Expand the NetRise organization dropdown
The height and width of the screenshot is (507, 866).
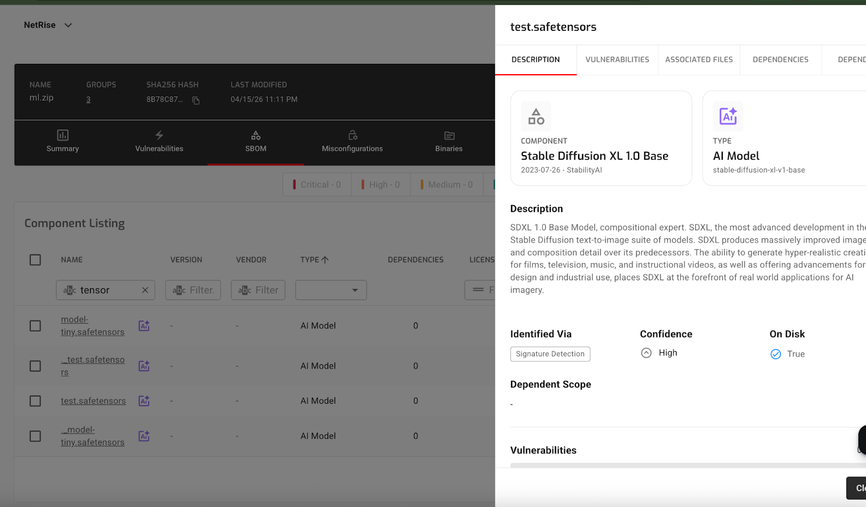(68, 25)
